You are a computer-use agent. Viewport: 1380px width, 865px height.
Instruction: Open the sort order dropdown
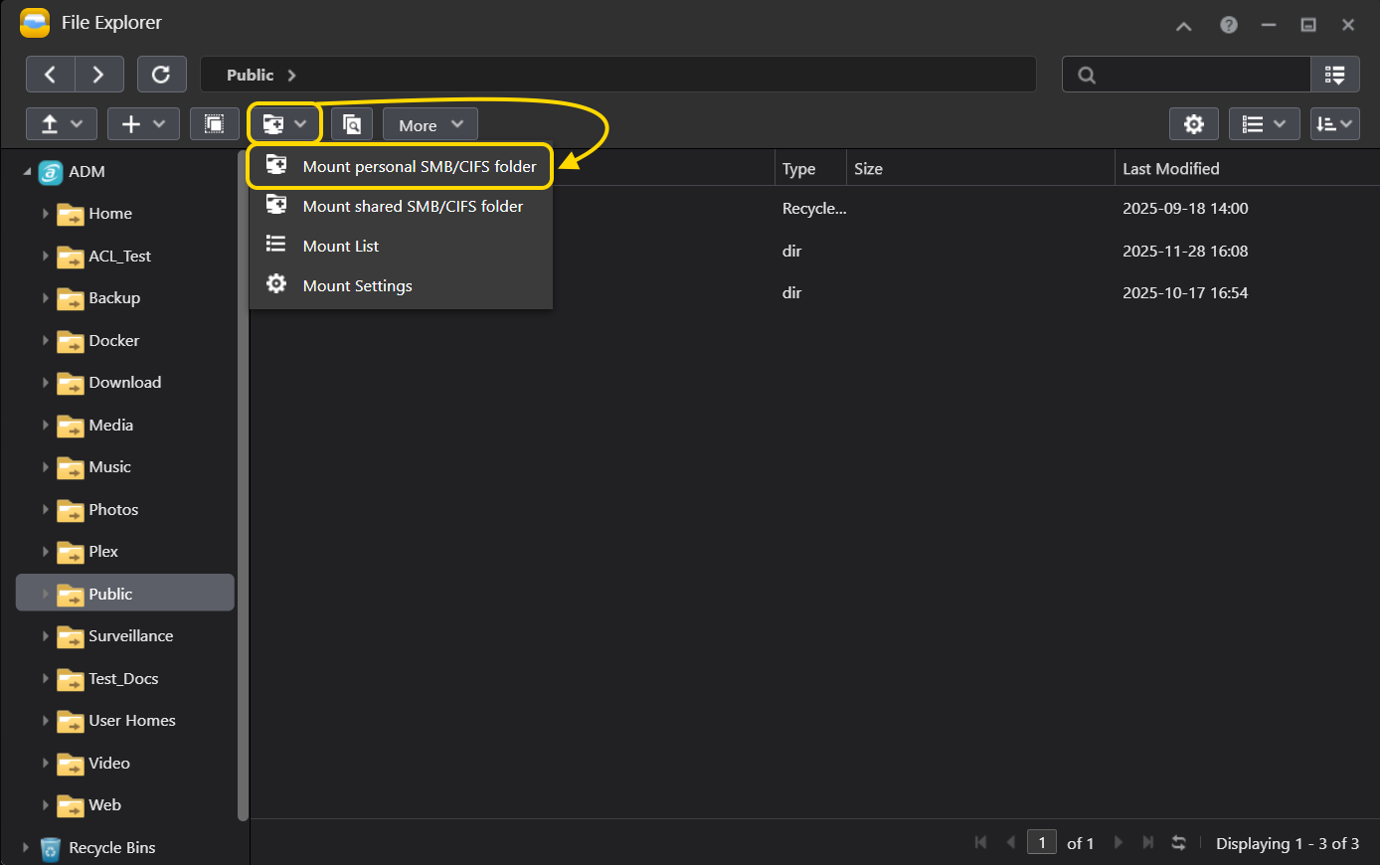click(x=1334, y=124)
